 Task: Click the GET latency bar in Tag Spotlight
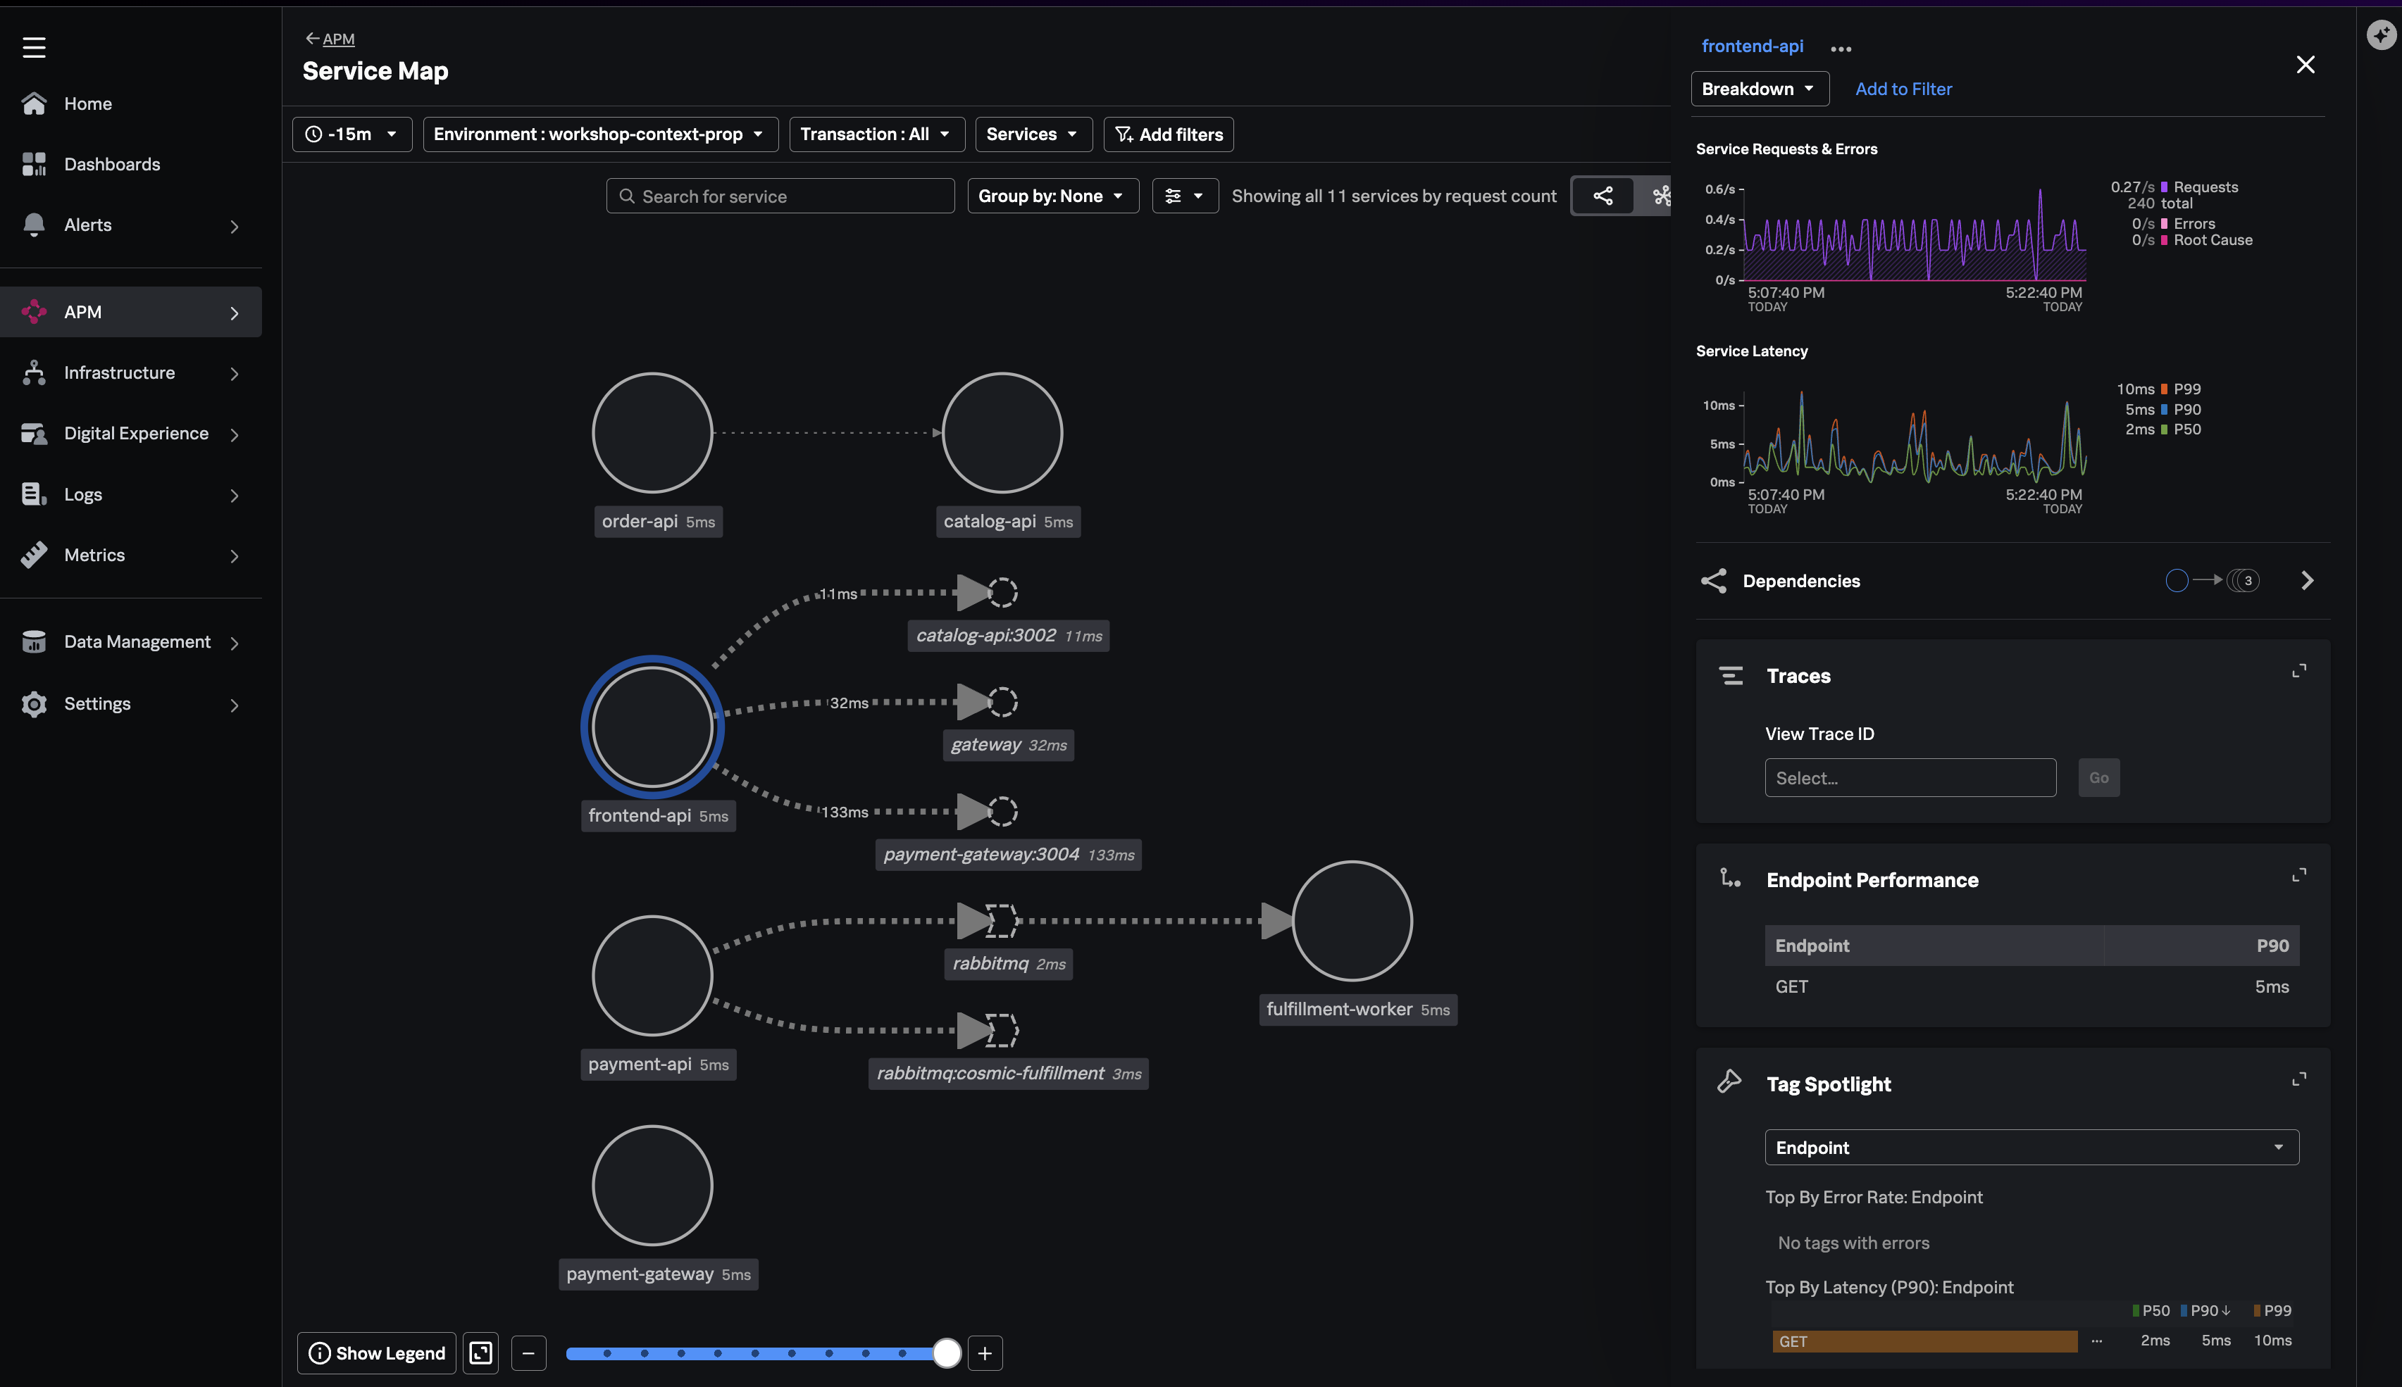click(1924, 1341)
